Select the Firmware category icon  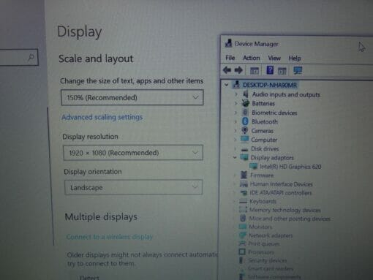pyautogui.click(x=244, y=175)
